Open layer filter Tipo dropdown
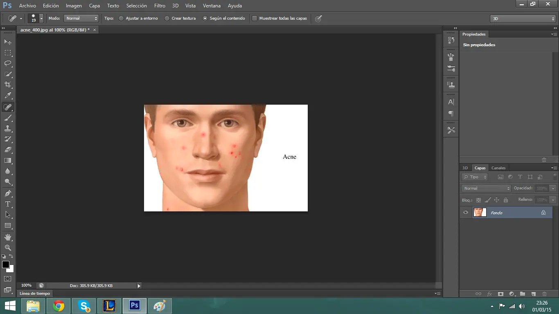Screen dimensions: 559x314 click(x=475, y=177)
